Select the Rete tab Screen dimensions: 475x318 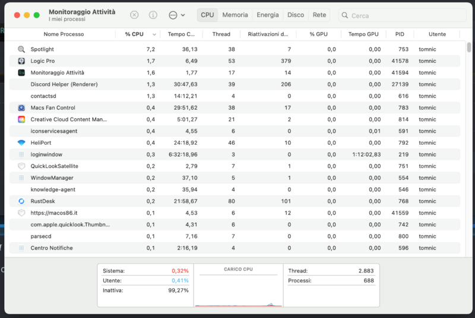pos(319,15)
